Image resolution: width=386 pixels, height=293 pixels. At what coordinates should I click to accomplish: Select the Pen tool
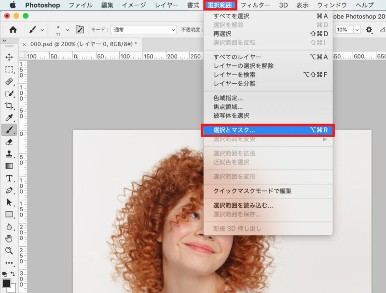(9, 190)
